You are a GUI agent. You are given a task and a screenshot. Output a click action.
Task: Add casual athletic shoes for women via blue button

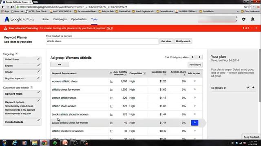pos(195,122)
